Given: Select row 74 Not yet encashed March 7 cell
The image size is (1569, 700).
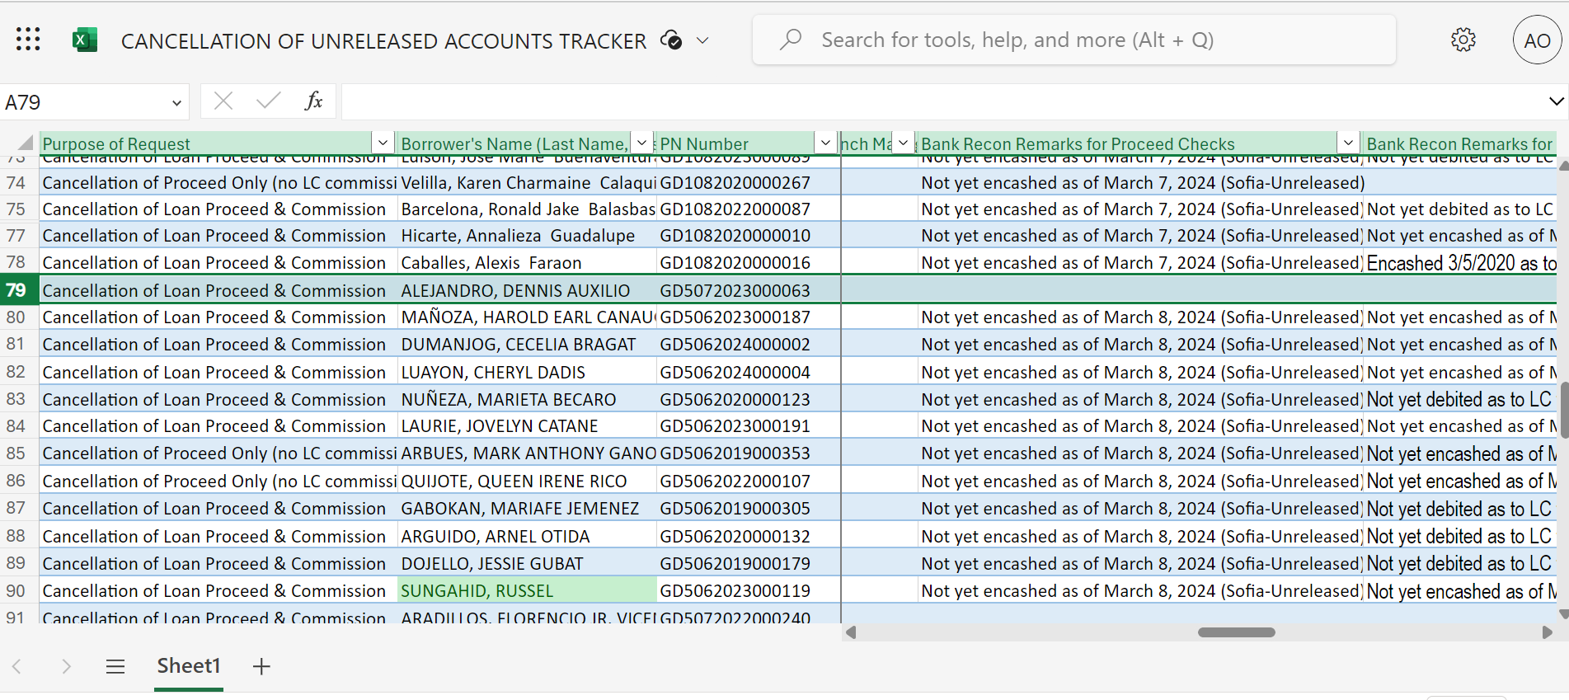Looking at the screenshot, I should 1140,183.
